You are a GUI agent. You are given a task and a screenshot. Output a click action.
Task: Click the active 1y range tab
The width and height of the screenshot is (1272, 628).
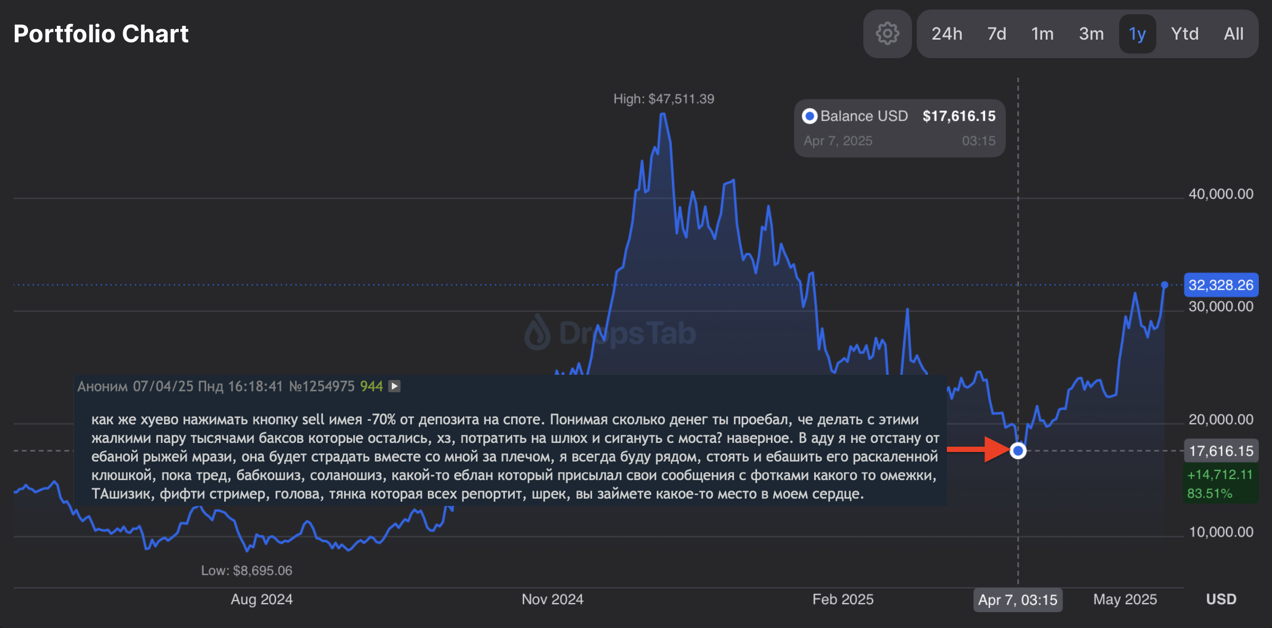click(x=1137, y=34)
